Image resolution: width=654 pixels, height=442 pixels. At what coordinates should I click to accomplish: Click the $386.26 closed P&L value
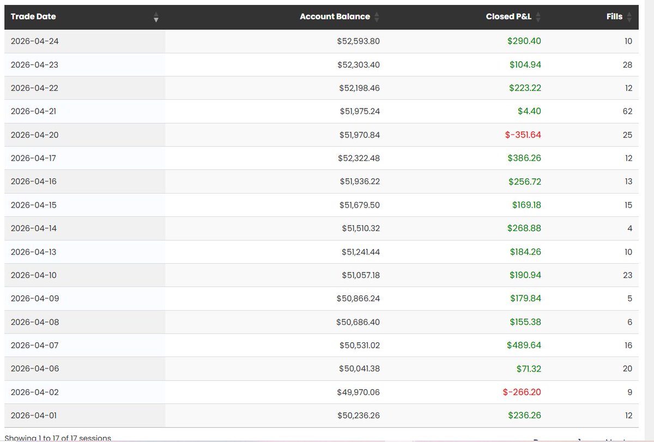click(x=525, y=159)
